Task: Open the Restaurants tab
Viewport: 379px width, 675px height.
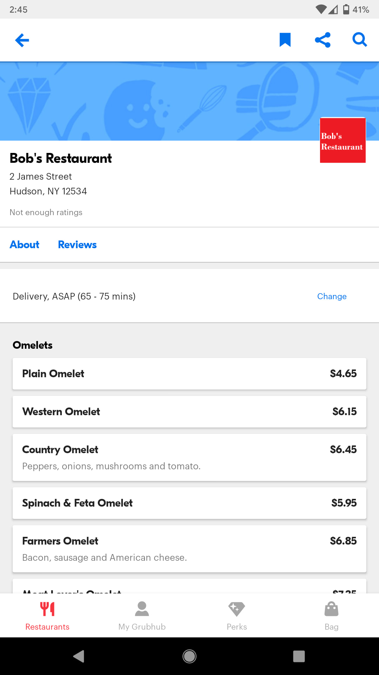Action: [x=47, y=616]
